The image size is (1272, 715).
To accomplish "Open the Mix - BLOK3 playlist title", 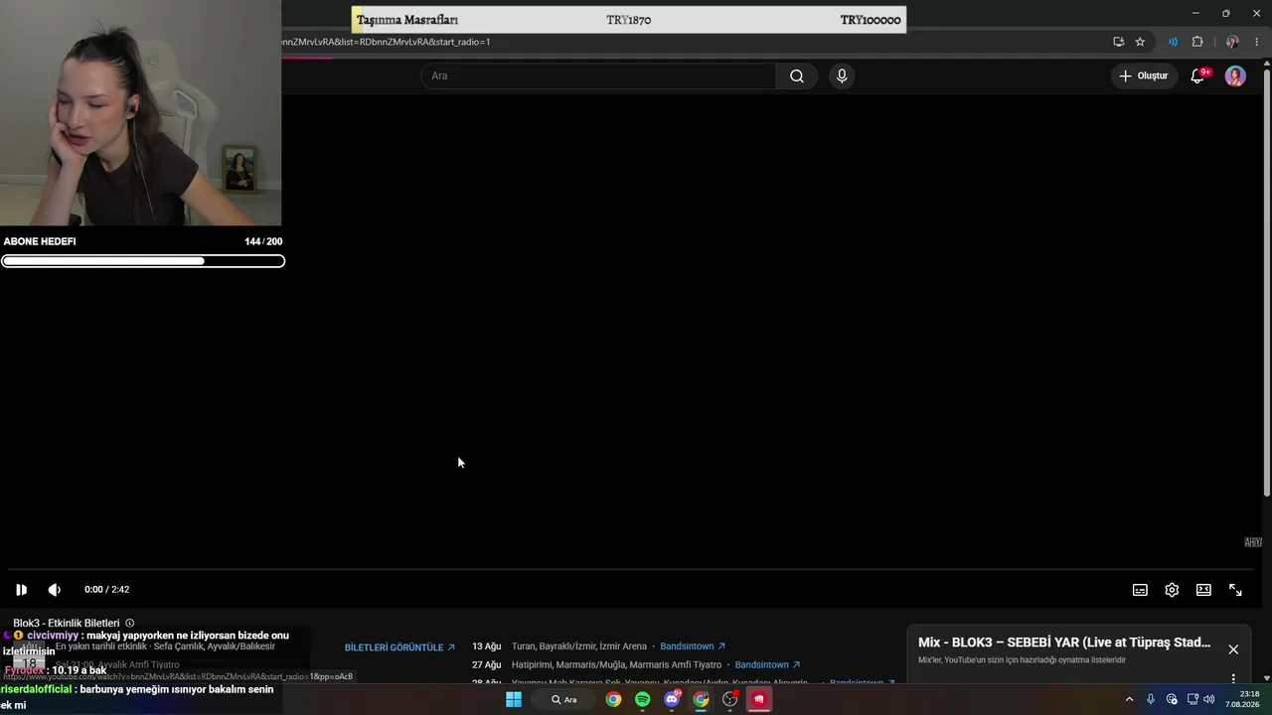I will [x=1064, y=643].
